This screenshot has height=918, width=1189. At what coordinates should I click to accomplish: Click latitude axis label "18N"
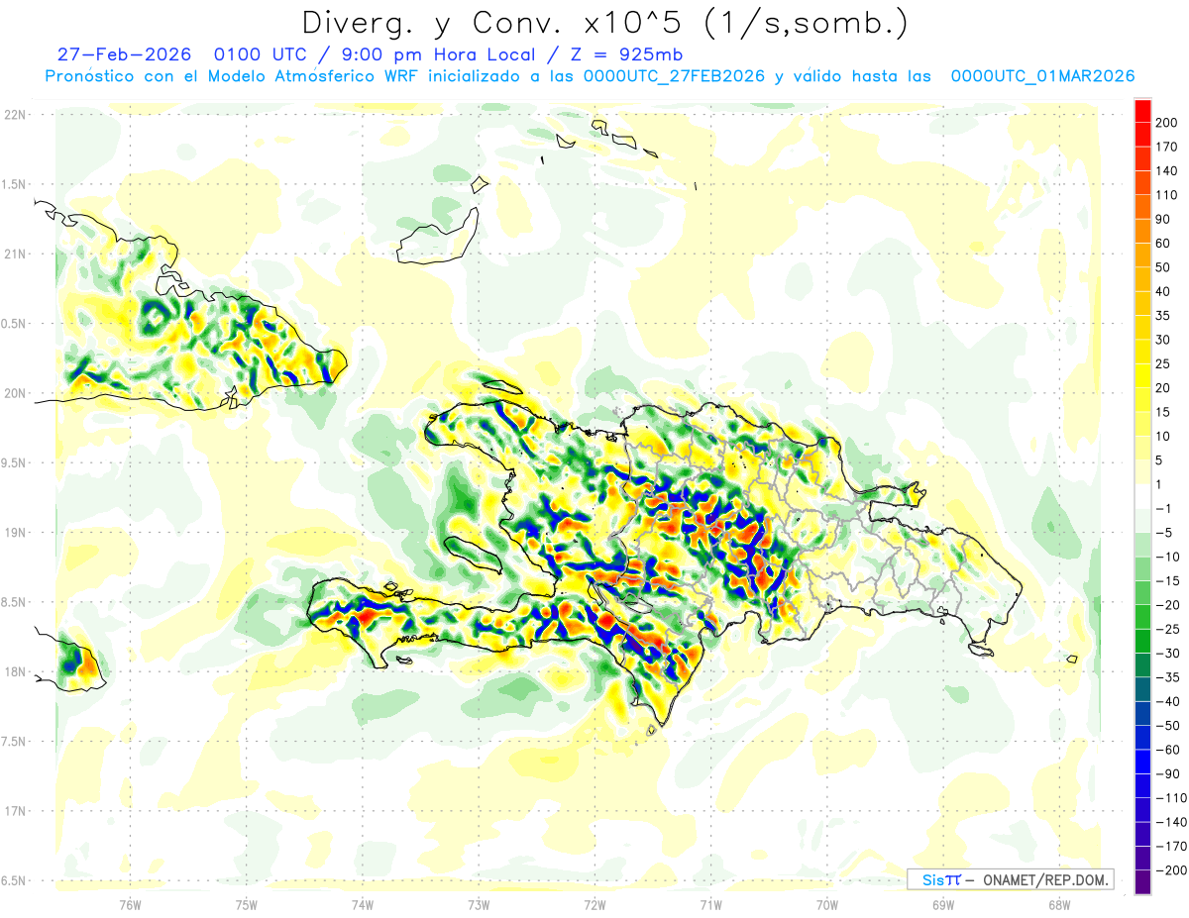tap(14, 671)
